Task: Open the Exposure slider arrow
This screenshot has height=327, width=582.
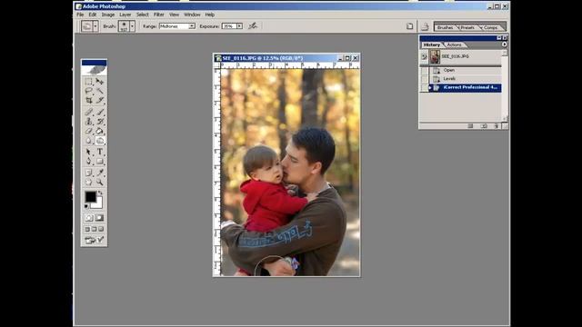Action: click(239, 26)
